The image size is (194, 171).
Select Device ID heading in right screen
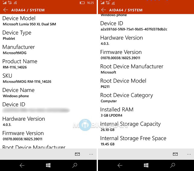pos(112,23)
